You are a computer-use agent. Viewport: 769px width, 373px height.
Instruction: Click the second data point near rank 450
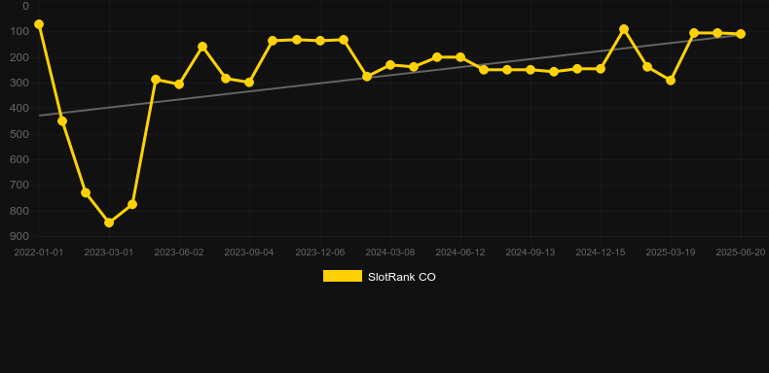[62, 120]
